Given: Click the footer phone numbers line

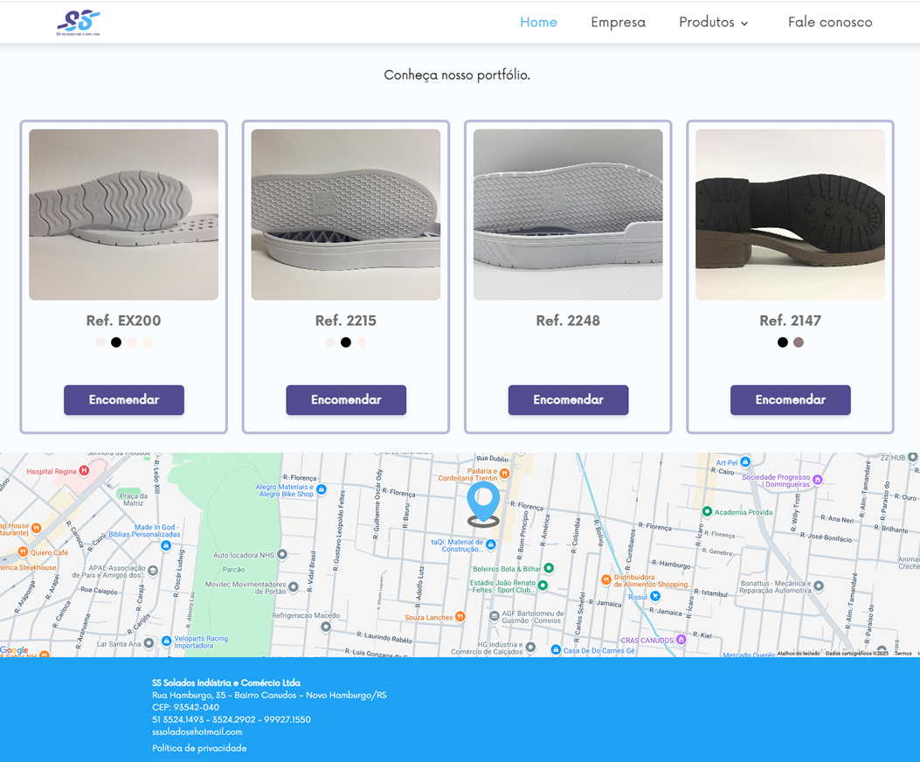Looking at the screenshot, I should [232, 719].
